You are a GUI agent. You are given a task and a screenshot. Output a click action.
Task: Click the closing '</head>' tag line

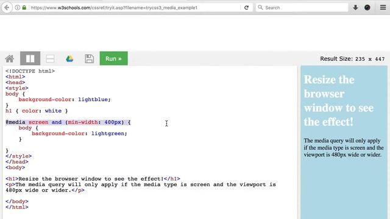17,162
